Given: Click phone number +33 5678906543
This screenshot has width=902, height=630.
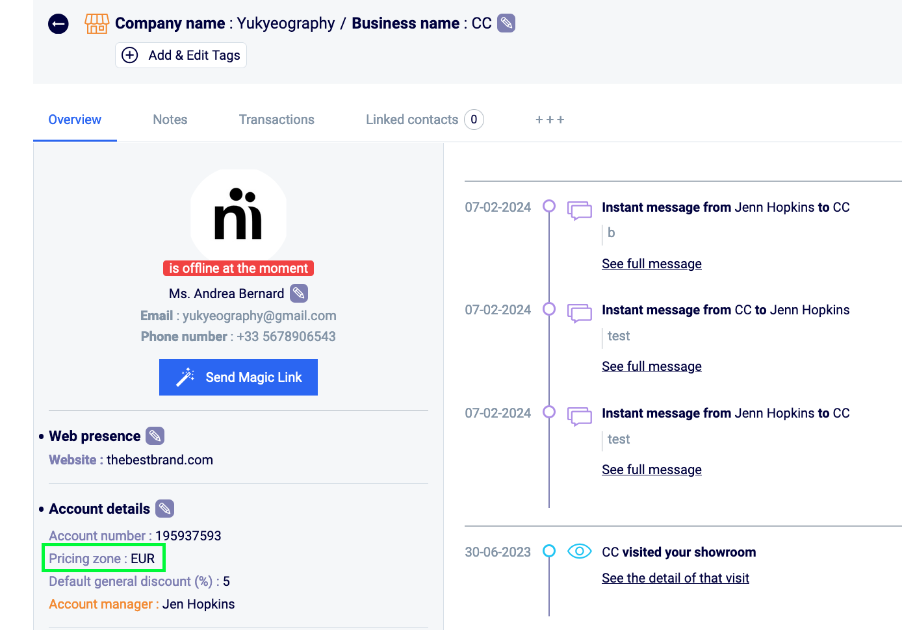Looking at the screenshot, I should [x=287, y=336].
